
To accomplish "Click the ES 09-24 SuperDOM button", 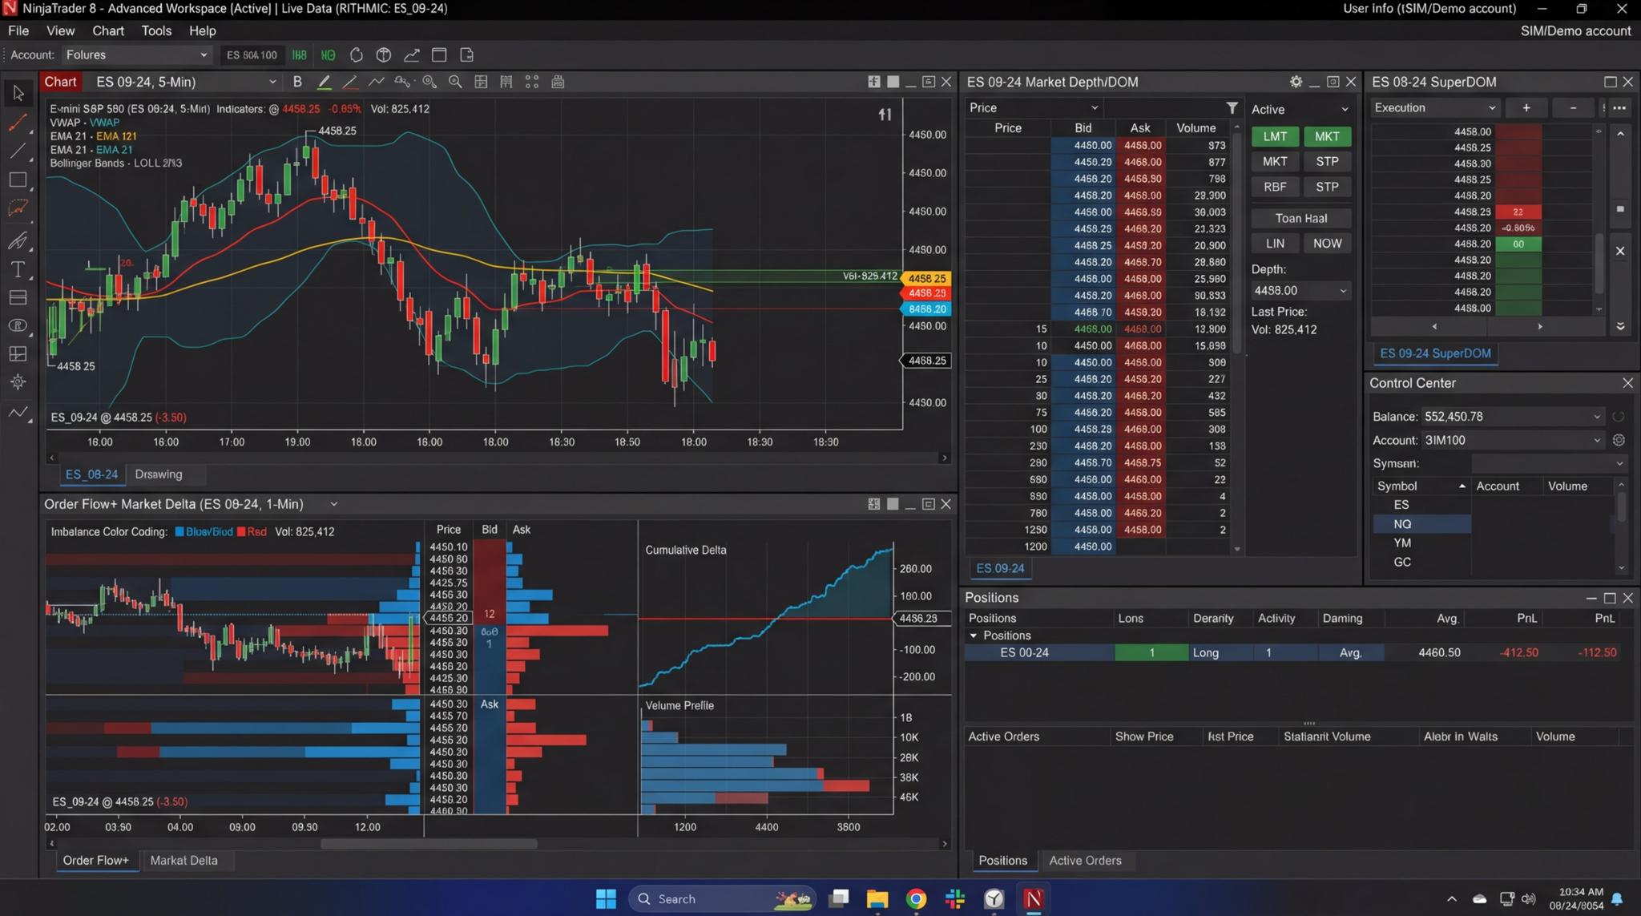I will pyautogui.click(x=1433, y=353).
